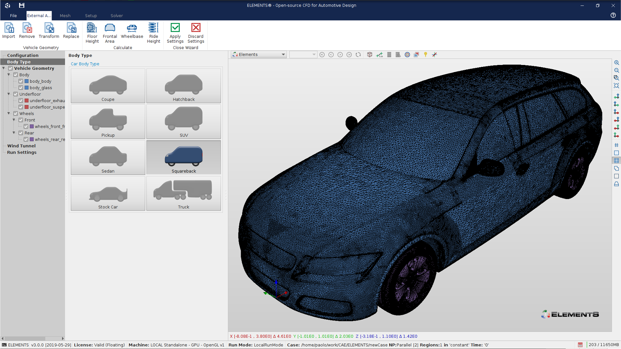This screenshot has width=621, height=349.
Task: Open the Mesh tab
Action: [65, 16]
